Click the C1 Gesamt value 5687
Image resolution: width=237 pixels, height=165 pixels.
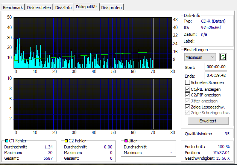coord(48,158)
